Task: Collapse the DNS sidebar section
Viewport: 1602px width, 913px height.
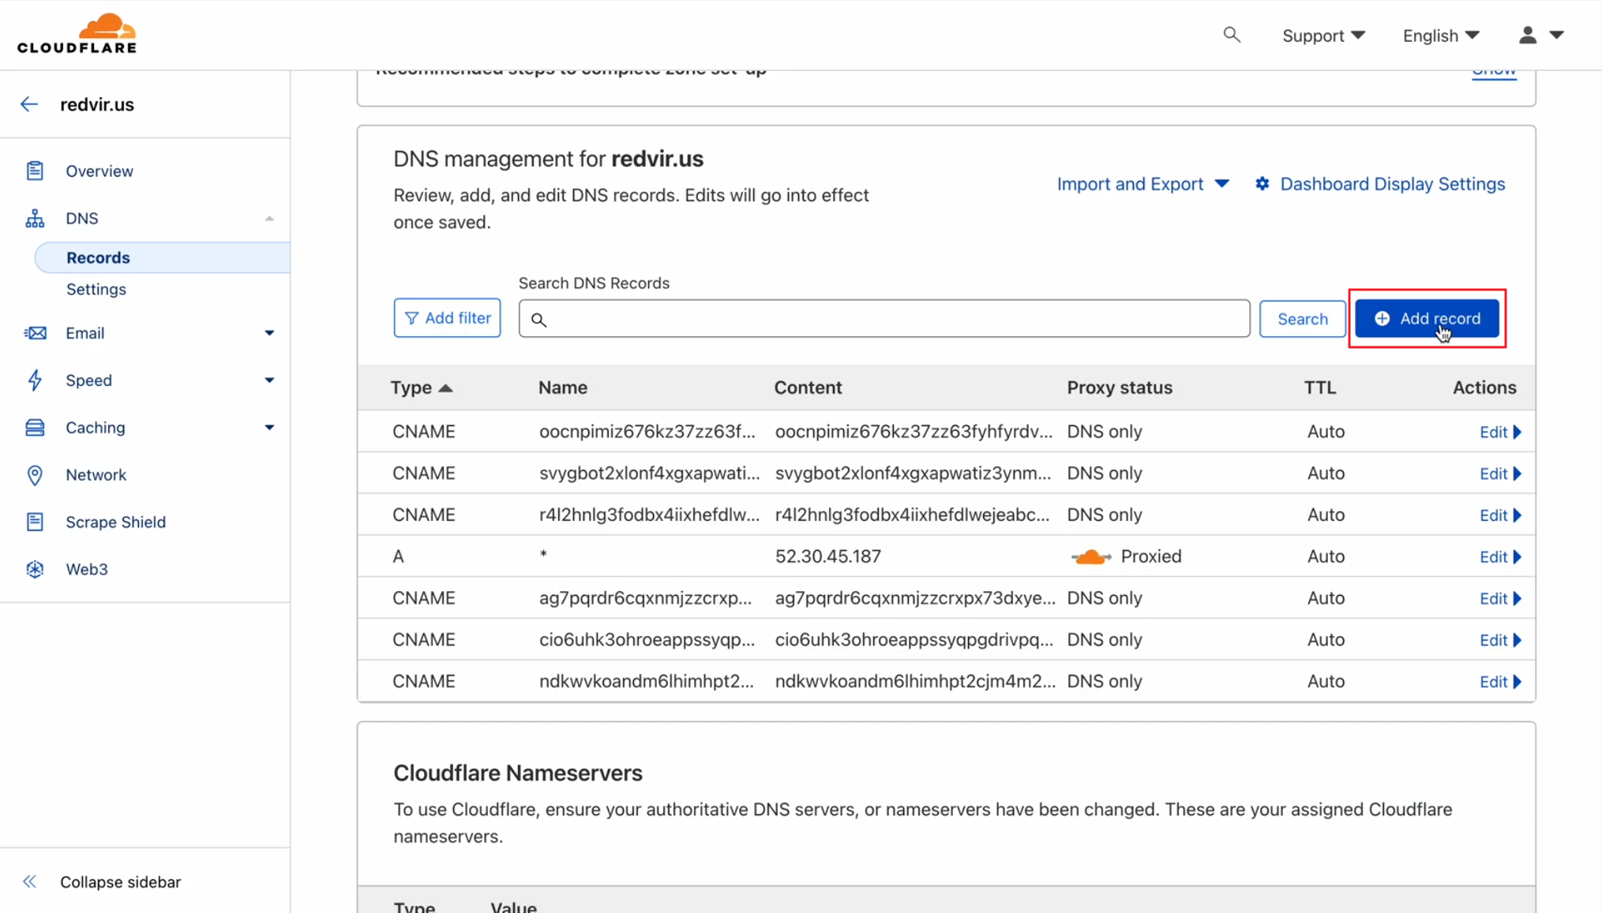Action: pos(269,219)
